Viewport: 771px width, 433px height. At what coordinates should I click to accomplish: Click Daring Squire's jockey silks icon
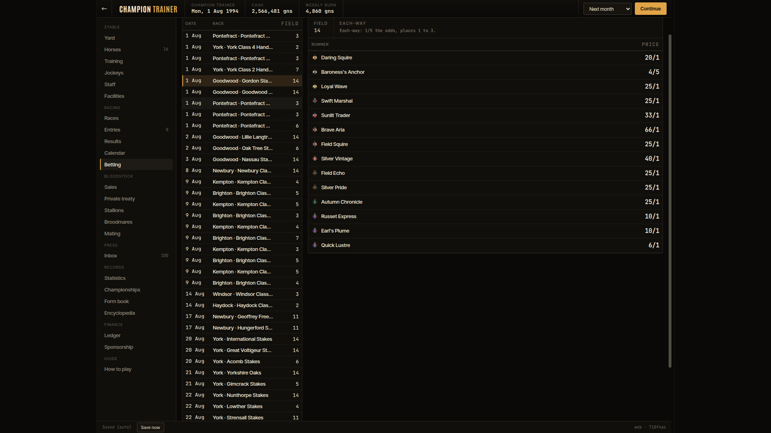(315, 58)
